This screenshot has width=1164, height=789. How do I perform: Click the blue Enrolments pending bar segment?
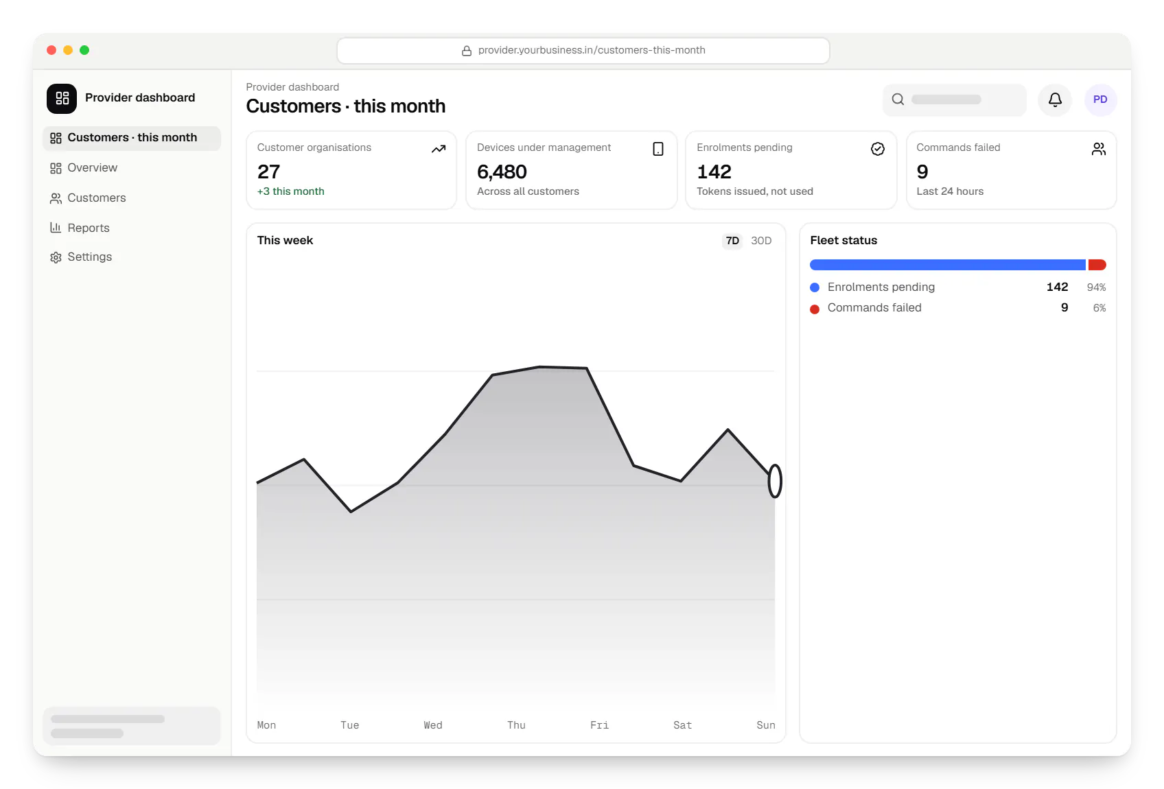(x=948, y=265)
